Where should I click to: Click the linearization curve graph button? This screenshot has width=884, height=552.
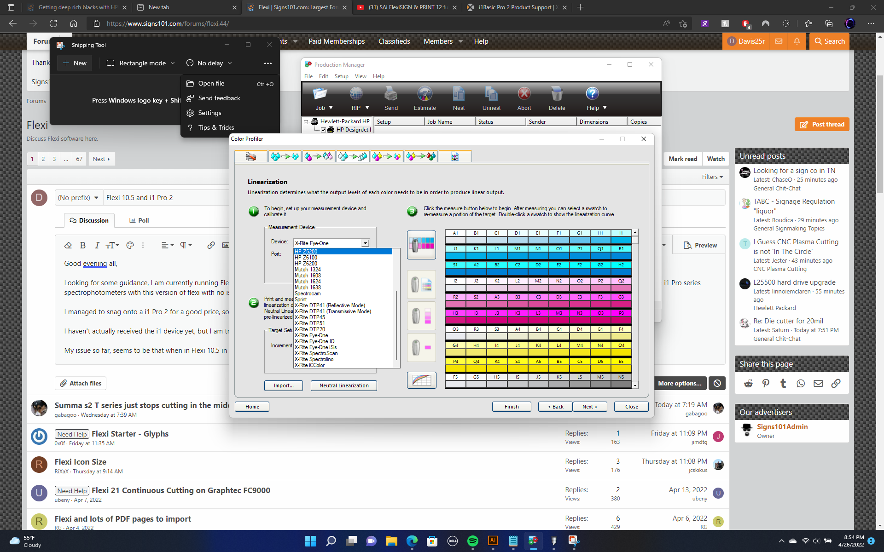(421, 380)
